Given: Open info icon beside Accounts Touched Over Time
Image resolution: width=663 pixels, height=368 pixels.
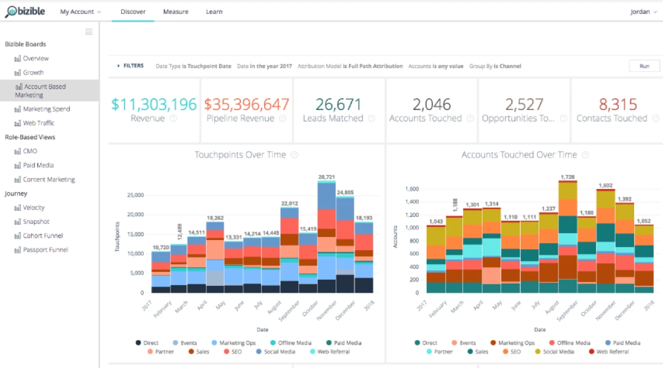Looking at the screenshot, I should pyautogui.click(x=585, y=155).
